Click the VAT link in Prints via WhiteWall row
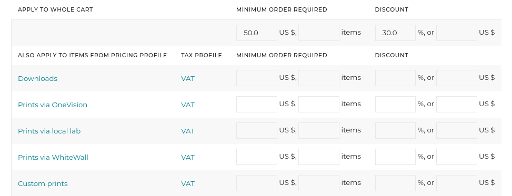512x196 pixels. pos(188,158)
